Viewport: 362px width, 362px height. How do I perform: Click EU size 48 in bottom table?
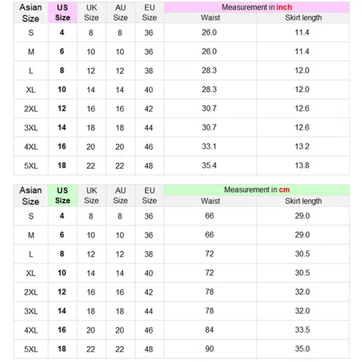[149, 349]
